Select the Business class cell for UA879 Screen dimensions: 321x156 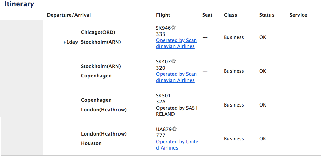[234, 139]
